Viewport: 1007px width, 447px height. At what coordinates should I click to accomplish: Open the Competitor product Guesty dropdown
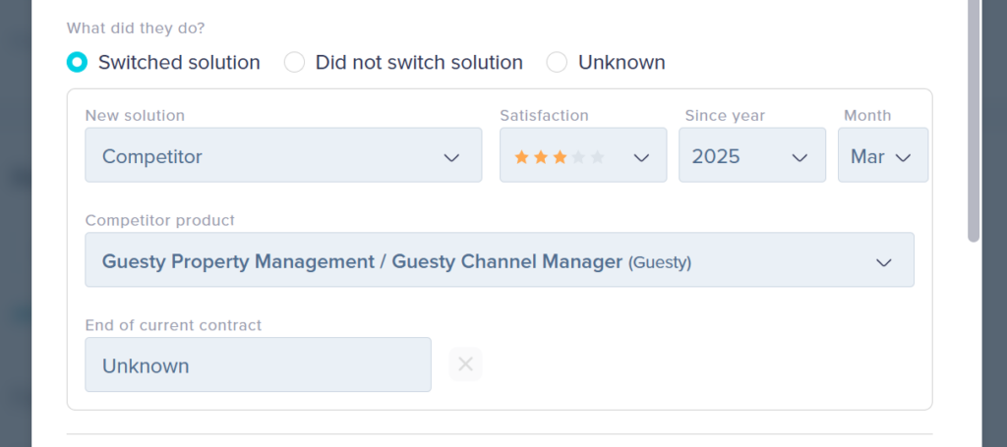point(499,260)
